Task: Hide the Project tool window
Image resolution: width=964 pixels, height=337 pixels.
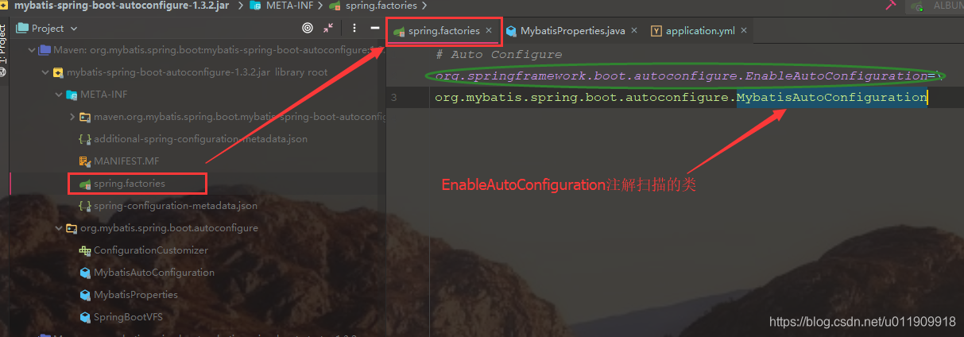Action: click(x=375, y=28)
